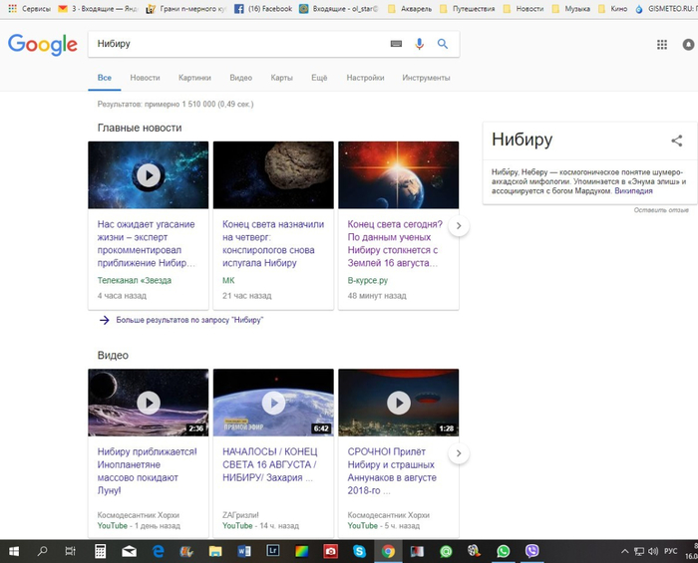Play the 6:42 НАЧАЛОСЬ video
Screen dimensions: 698x563
[x=273, y=403]
